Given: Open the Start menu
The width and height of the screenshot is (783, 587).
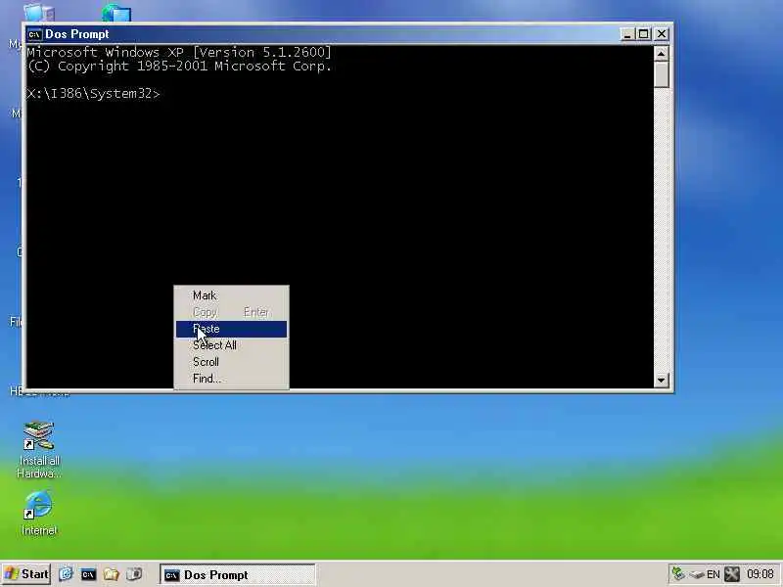Looking at the screenshot, I should [26, 574].
